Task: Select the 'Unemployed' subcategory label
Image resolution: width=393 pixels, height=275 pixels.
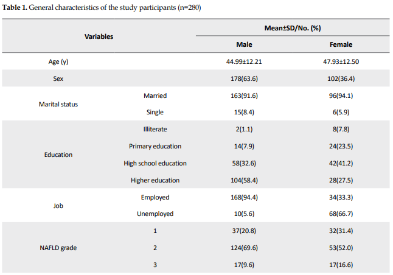Action: (x=155, y=214)
